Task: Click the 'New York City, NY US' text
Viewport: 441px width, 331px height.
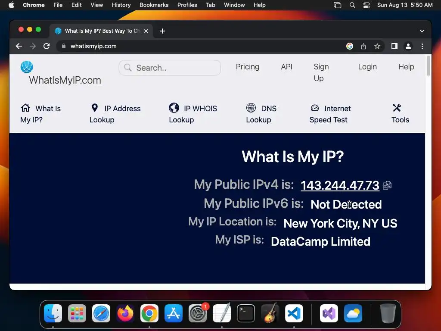Action: [340, 224]
